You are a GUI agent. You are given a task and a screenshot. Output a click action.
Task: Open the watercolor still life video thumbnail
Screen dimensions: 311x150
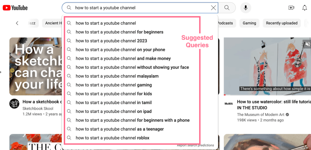click(267, 66)
